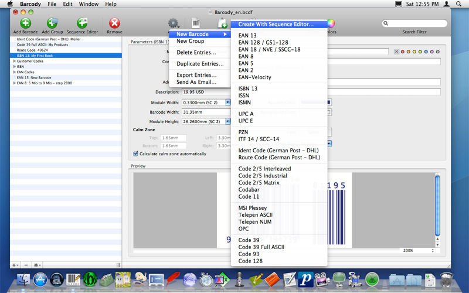Click the Search Filter input field
The width and height of the screenshot is (469, 293).
click(x=414, y=23)
